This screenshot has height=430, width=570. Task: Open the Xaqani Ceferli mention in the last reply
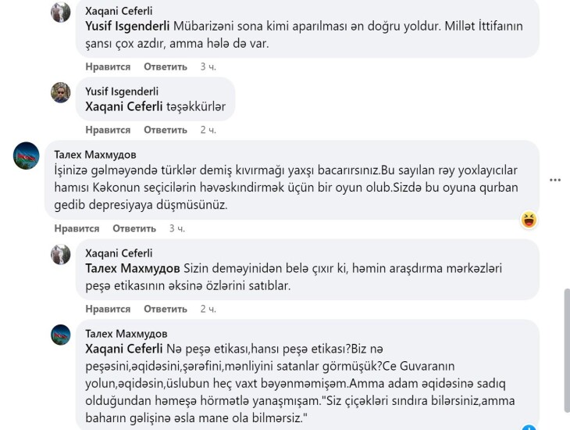click(x=124, y=349)
